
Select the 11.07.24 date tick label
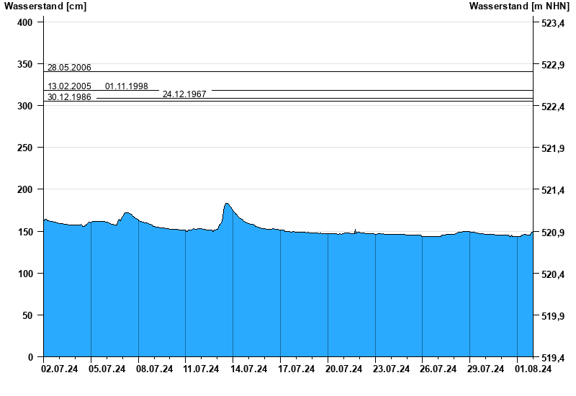201,369
